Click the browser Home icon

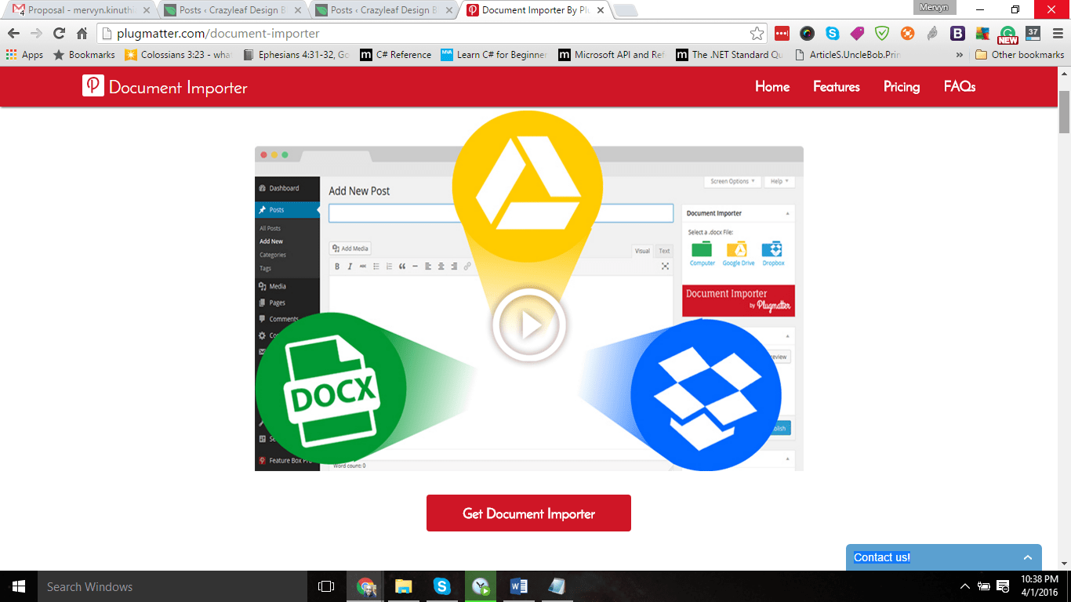[82, 33]
